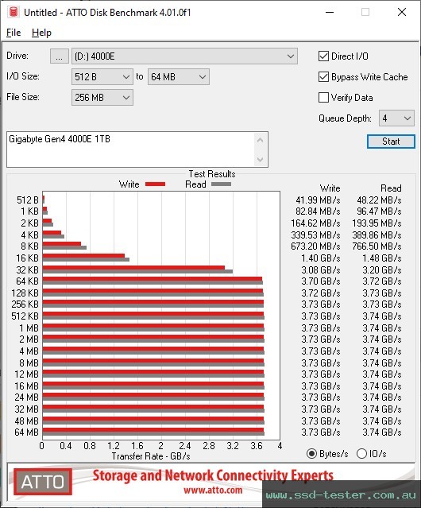Screen dimensions: 421x508
Task: Click the 3.08 GB/s write value
Action: tap(321, 270)
